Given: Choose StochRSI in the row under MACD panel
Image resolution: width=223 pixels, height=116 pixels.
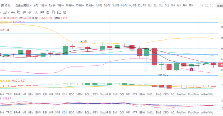Looking at the screenshot, I should pos(105,94).
